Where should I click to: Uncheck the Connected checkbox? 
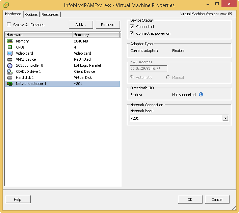click(132, 26)
